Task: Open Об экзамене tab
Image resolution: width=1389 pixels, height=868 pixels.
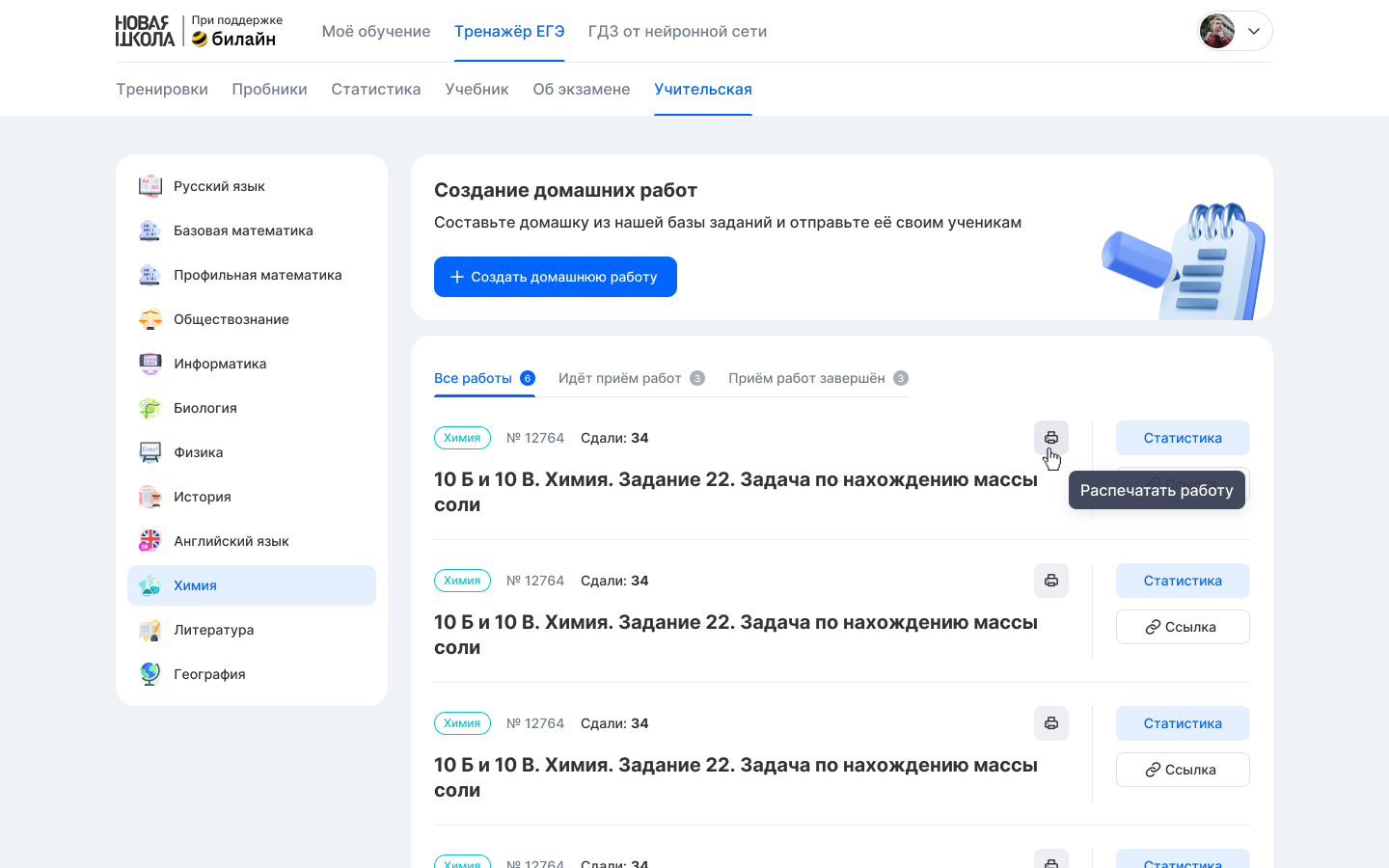Action: pyautogui.click(x=582, y=89)
